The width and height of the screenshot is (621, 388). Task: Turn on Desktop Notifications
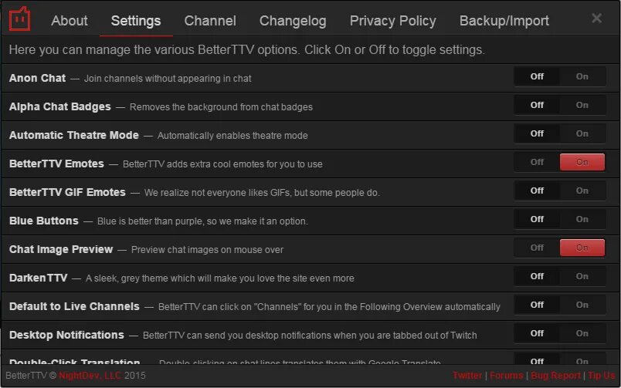(x=582, y=333)
